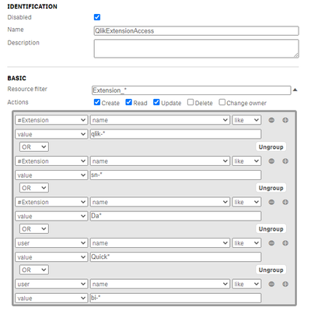This screenshot has width=311, height=311.
Task: Open the like operator dropdown of the Quick* condition
Action: click(246, 243)
